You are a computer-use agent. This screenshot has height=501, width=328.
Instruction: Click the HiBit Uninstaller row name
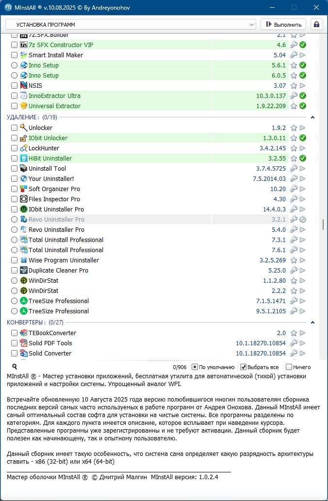click(x=50, y=159)
